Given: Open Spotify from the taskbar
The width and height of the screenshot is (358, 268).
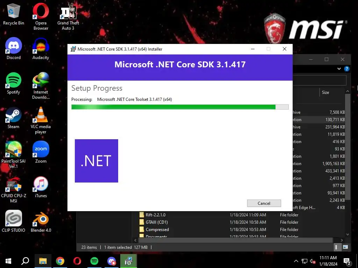Looking at the screenshot, I should [x=94, y=261].
